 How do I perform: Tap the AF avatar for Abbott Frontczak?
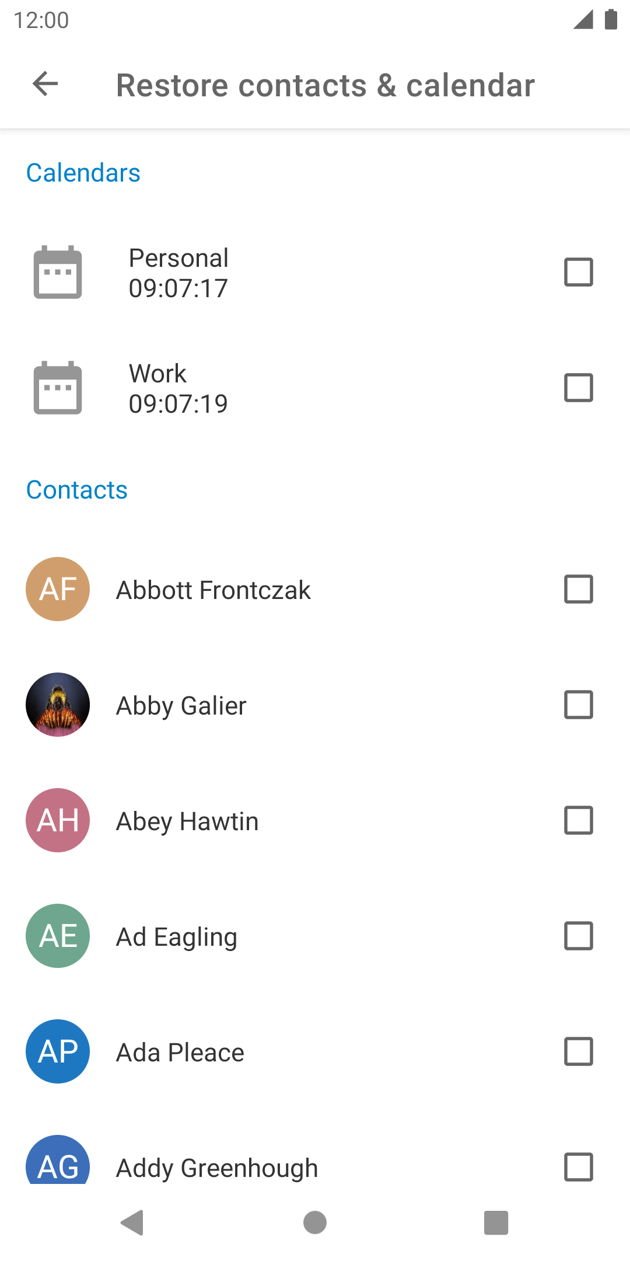(58, 589)
